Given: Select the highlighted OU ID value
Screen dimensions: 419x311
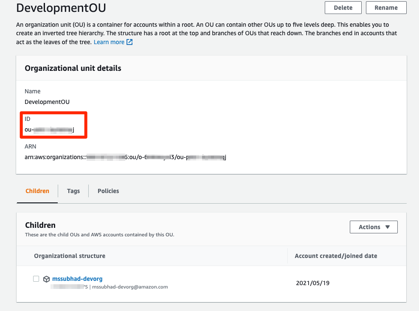Looking at the screenshot, I should click(49, 129).
